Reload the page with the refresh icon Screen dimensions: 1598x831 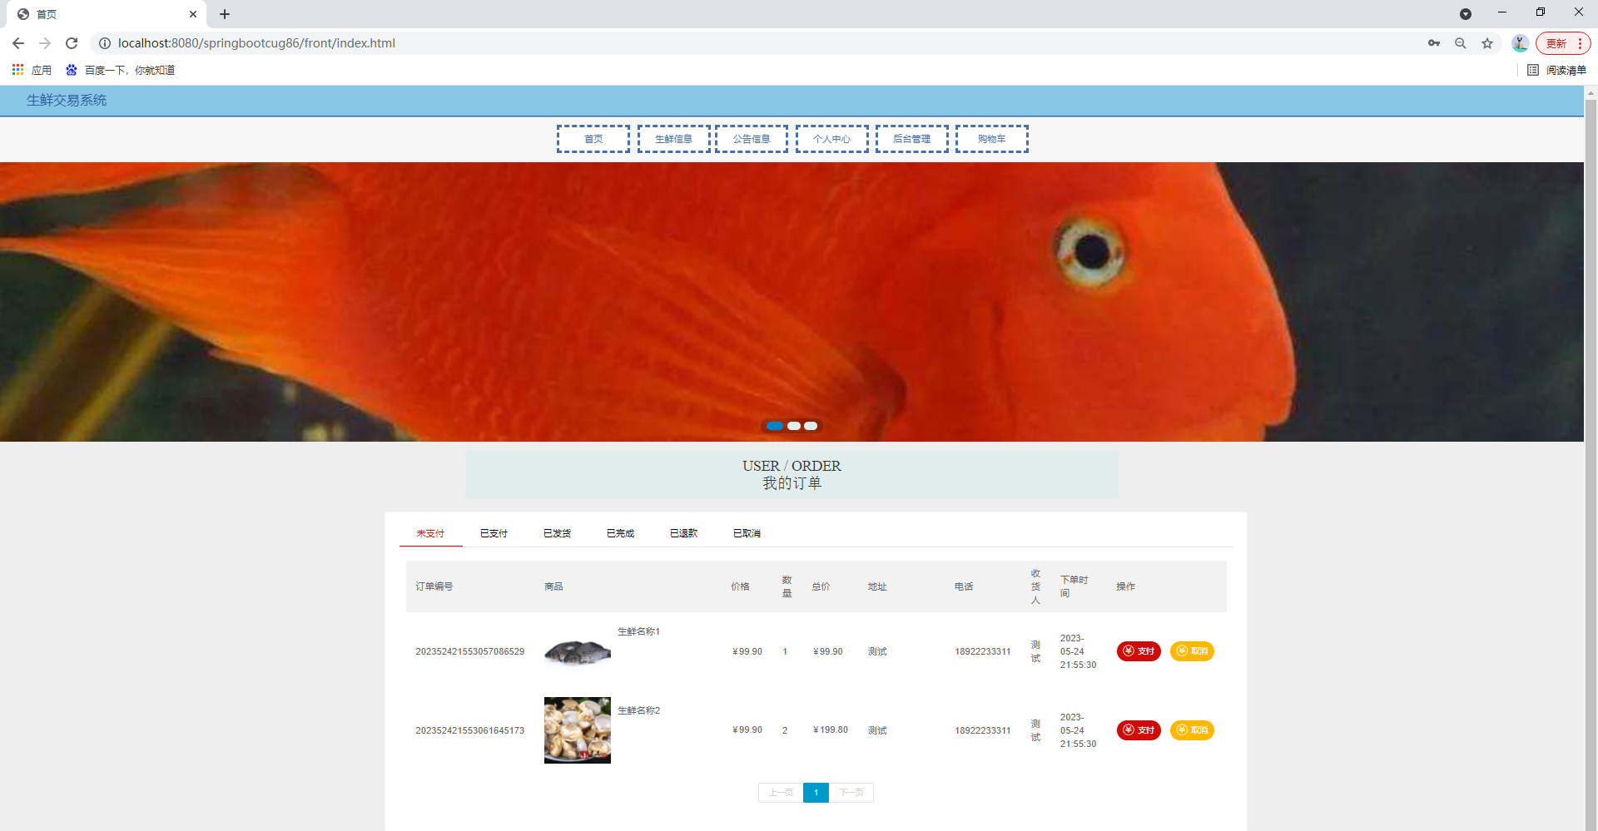(x=72, y=42)
